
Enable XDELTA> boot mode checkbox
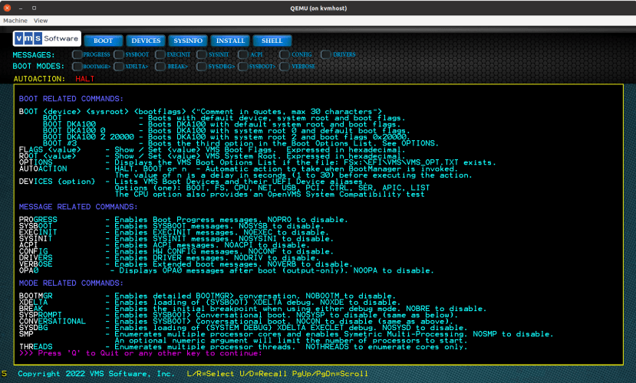119,67
